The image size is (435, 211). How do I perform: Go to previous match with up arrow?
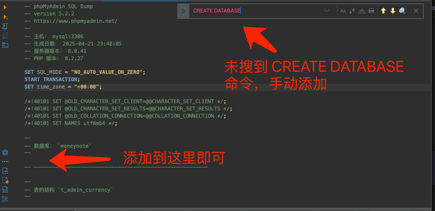tap(383, 11)
